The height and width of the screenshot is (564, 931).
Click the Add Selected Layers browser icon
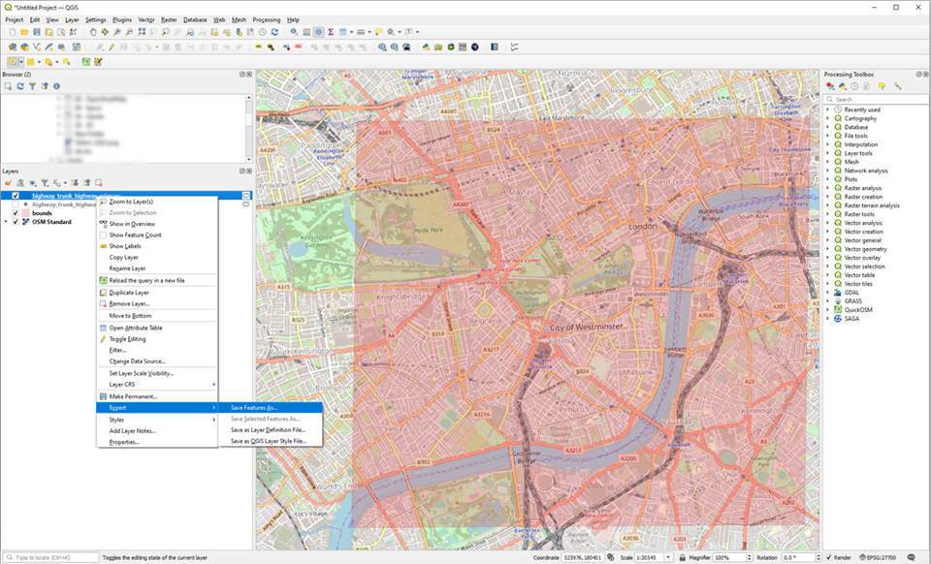click(8, 86)
